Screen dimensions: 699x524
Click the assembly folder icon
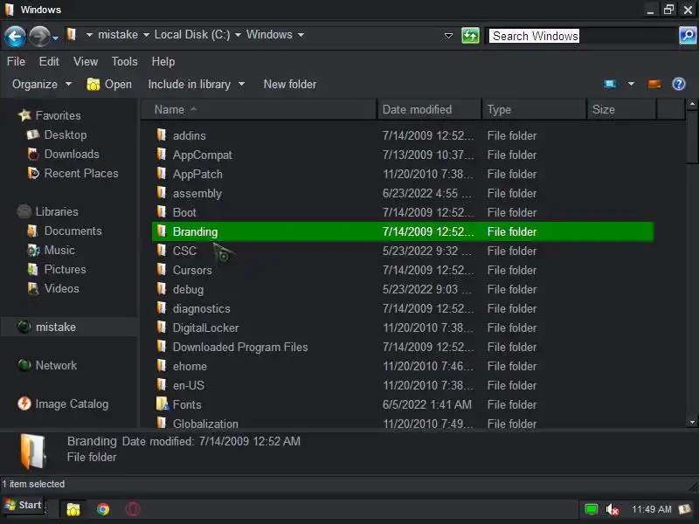(x=162, y=192)
